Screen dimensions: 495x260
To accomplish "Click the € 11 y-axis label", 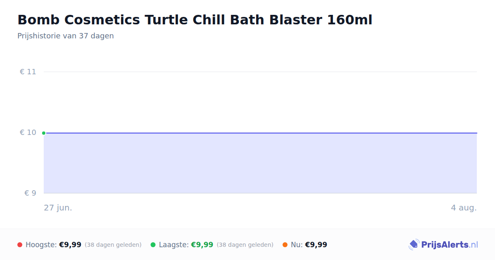I will point(28,72).
